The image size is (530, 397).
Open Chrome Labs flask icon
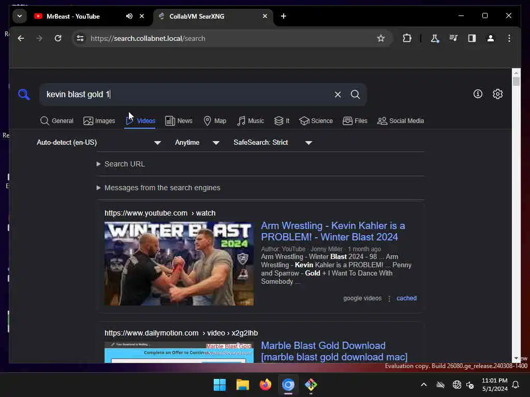click(435, 38)
